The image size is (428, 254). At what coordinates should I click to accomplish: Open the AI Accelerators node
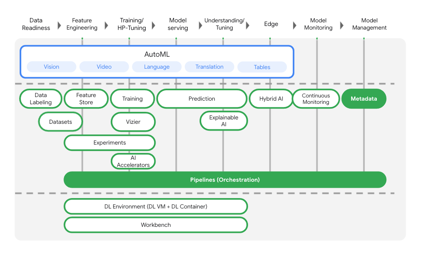tap(133, 161)
